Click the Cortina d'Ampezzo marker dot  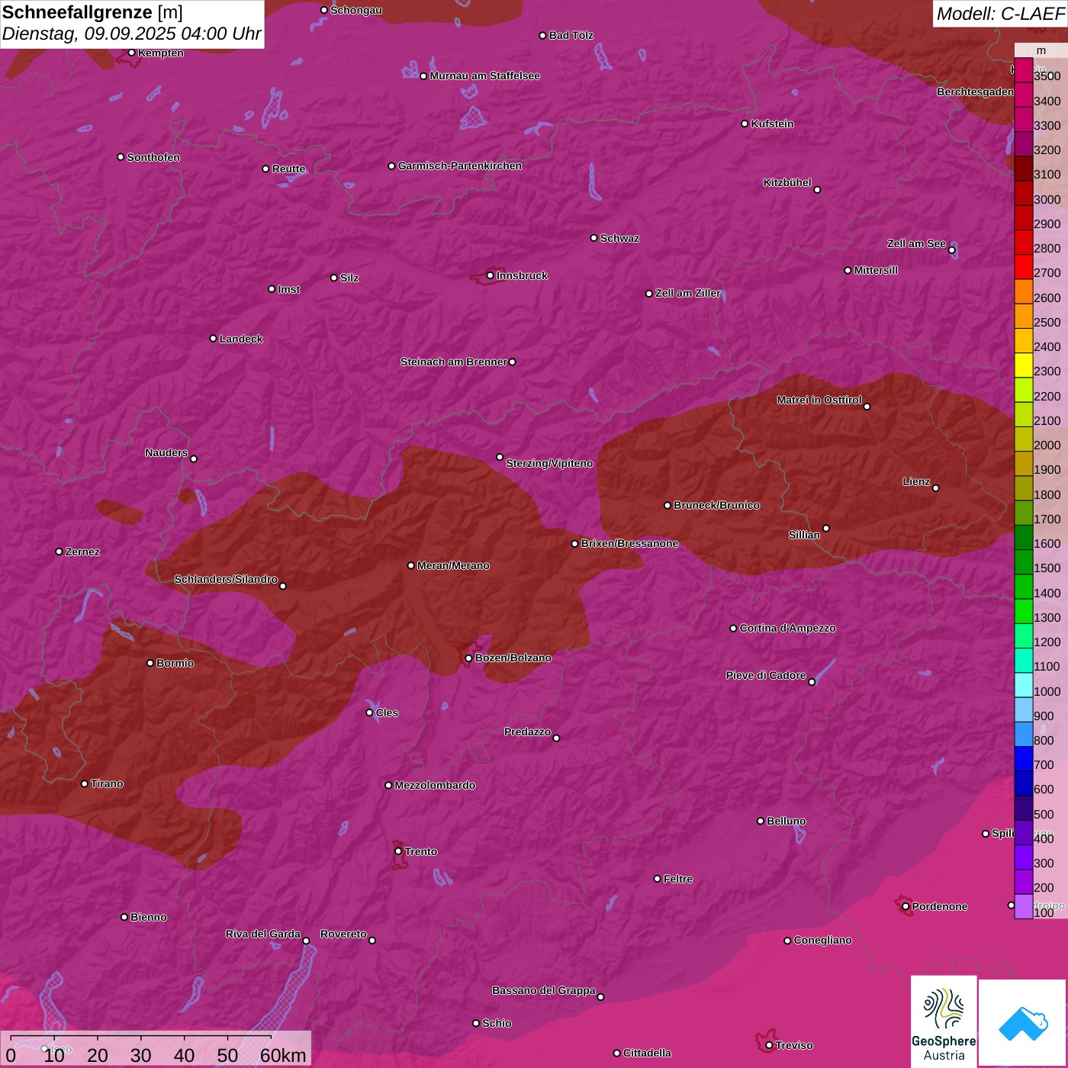(x=733, y=629)
